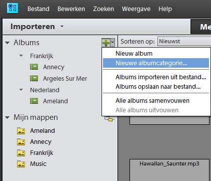This screenshot has width=211, height=181.
Task: Open the Bewerken menu
Action: point(71,9)
